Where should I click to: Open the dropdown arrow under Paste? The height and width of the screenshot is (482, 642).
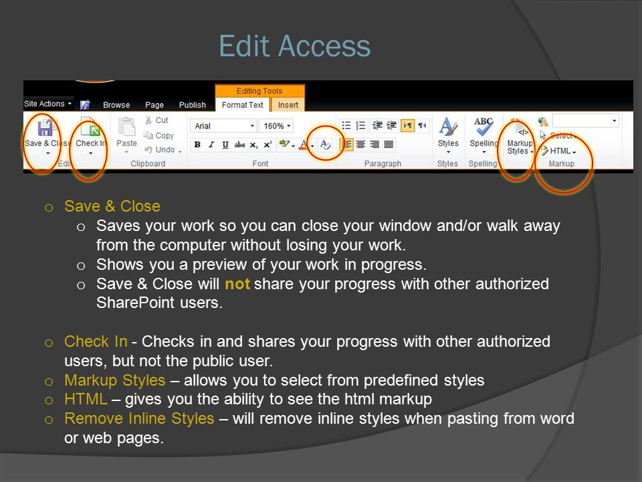[126, 152]
